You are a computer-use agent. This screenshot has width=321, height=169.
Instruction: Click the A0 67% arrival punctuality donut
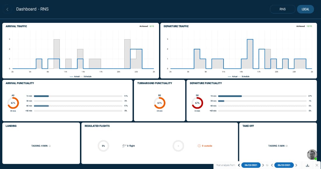[x=13, y=103]
